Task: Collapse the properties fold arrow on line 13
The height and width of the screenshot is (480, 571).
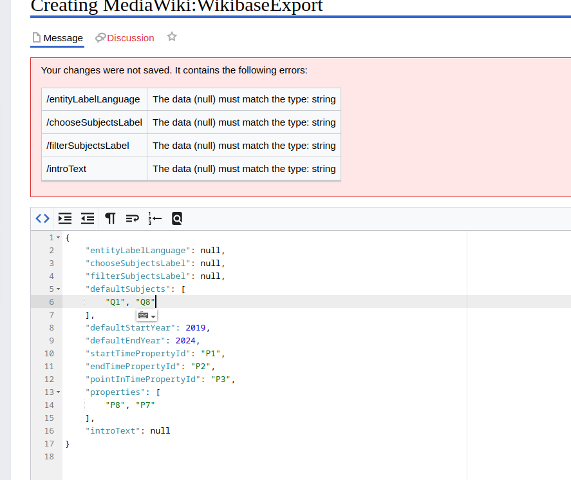Action: click(x=59, y=392)
